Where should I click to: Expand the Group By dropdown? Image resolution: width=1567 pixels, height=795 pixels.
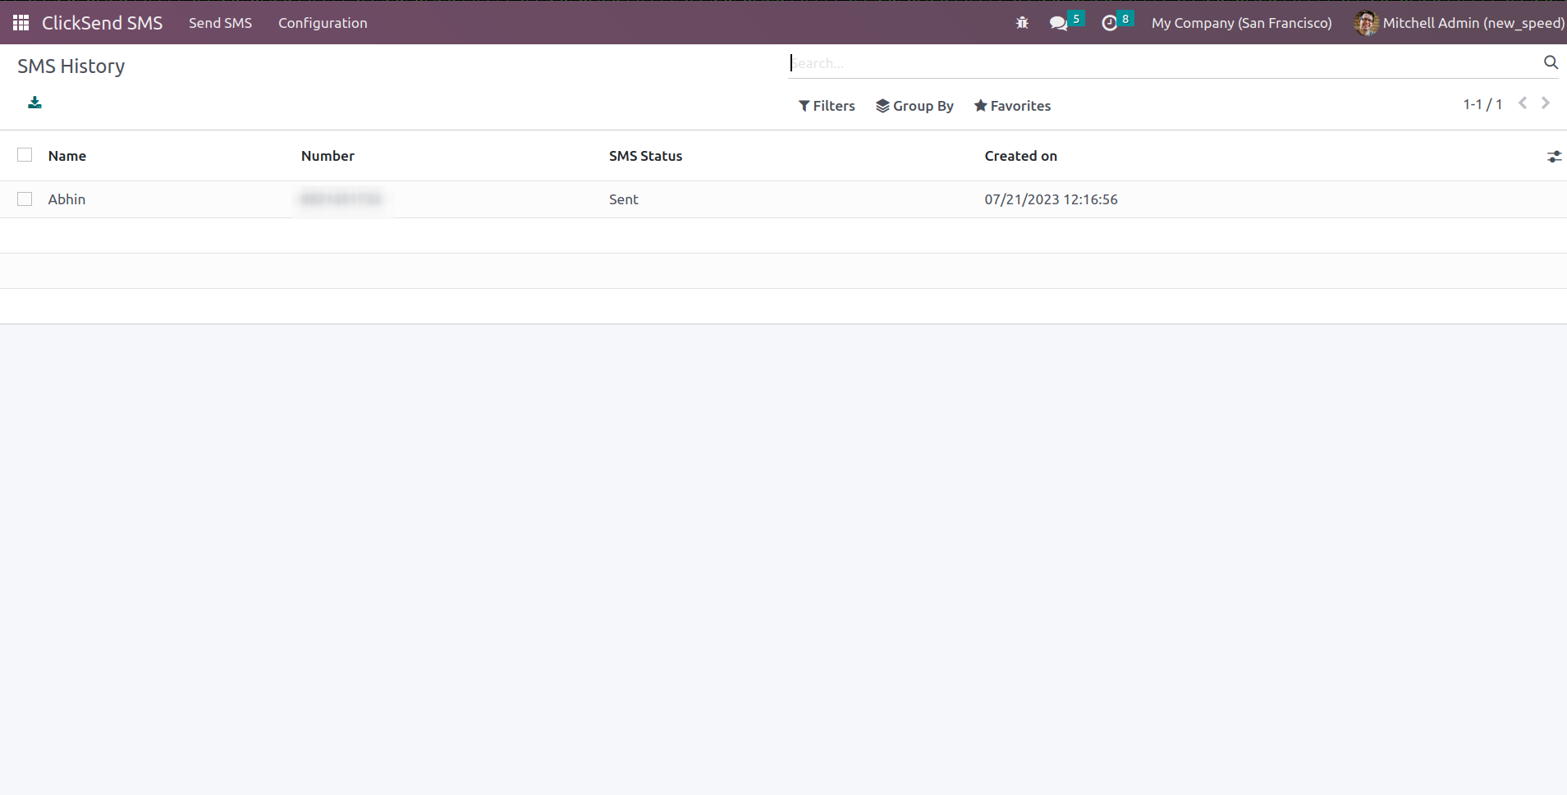pos(914,106)
